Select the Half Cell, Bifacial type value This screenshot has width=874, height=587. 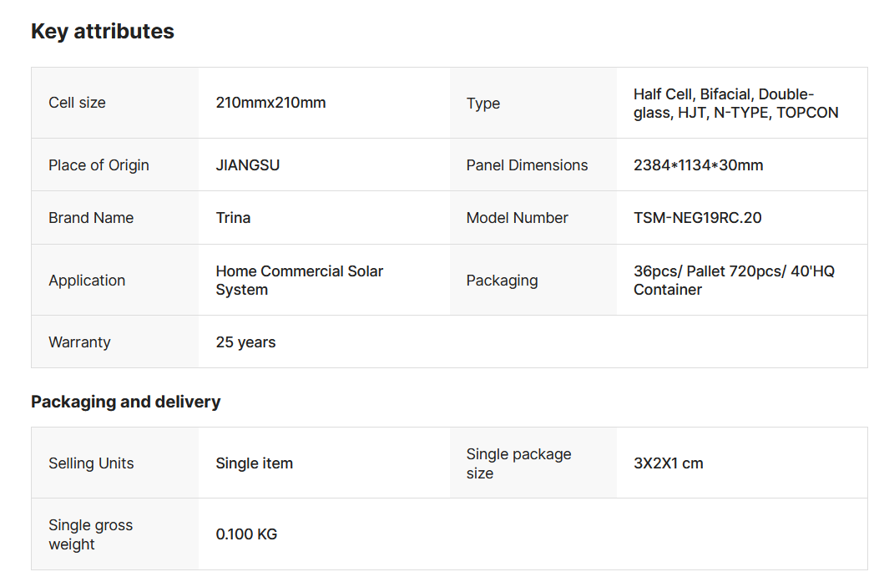click(x=735, y=104)
